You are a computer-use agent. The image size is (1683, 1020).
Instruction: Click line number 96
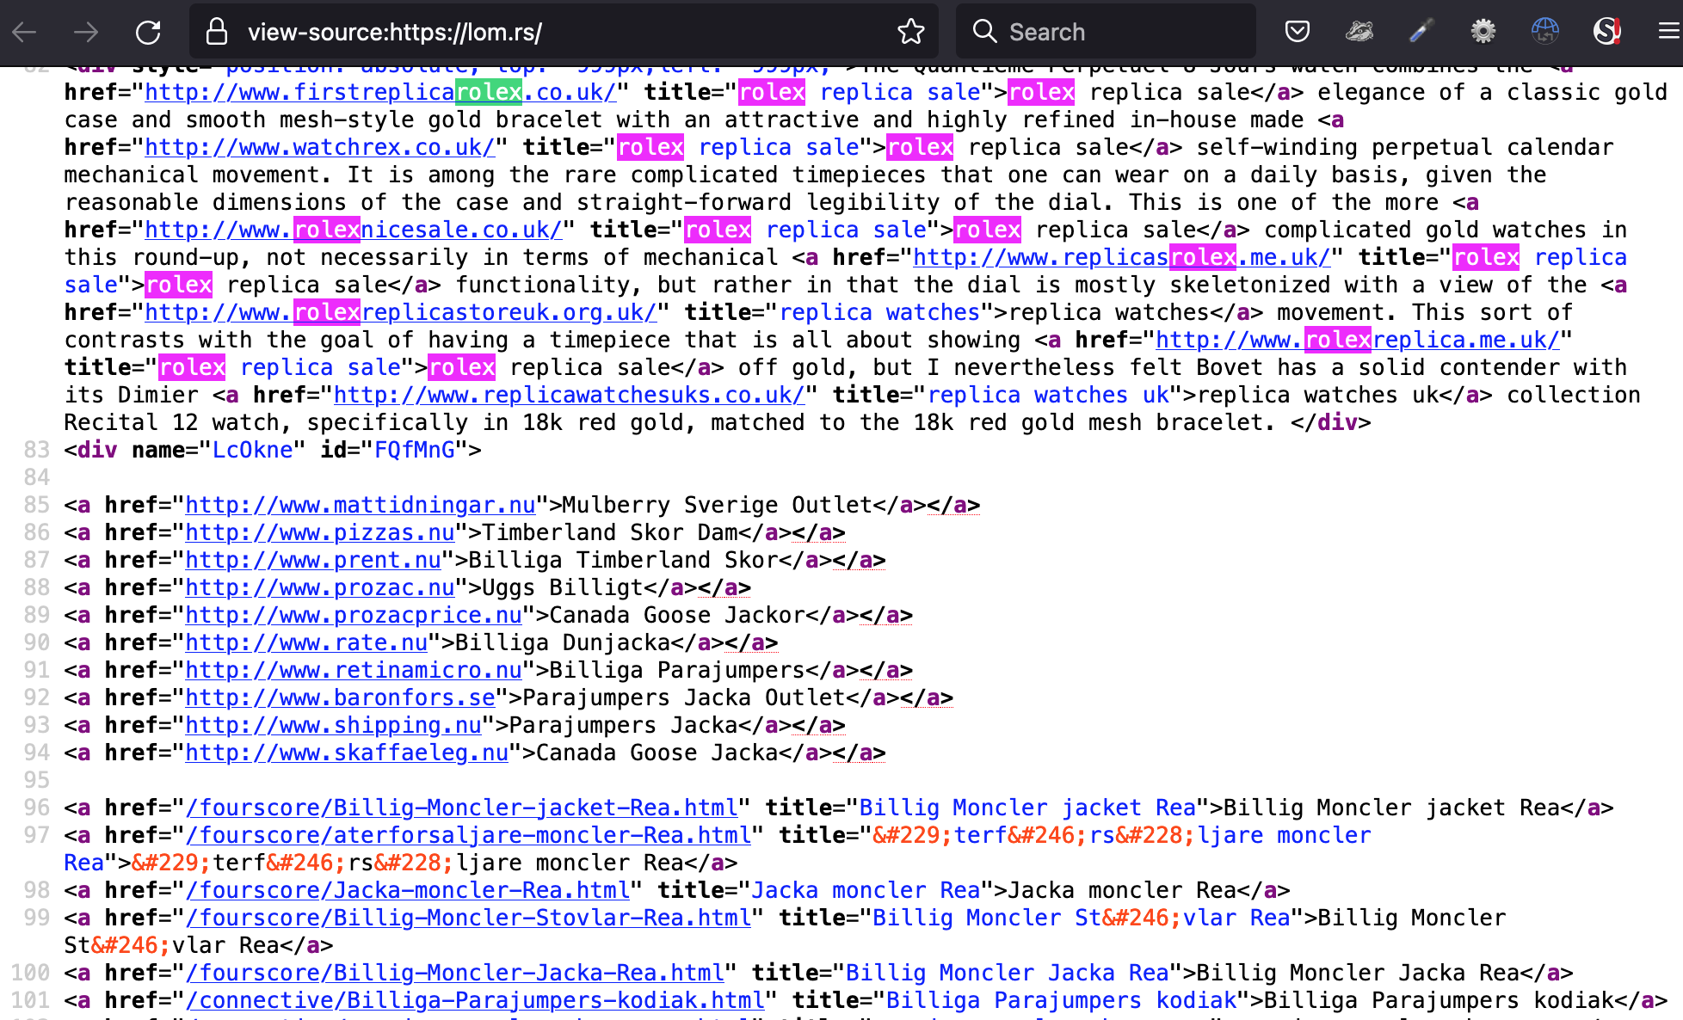tap(37, 808)
